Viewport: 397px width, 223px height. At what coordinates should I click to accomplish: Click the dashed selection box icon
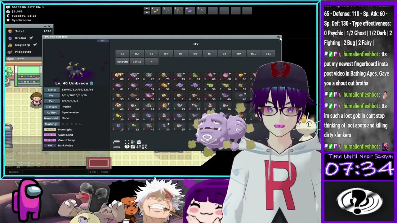(x=127, y=142)
